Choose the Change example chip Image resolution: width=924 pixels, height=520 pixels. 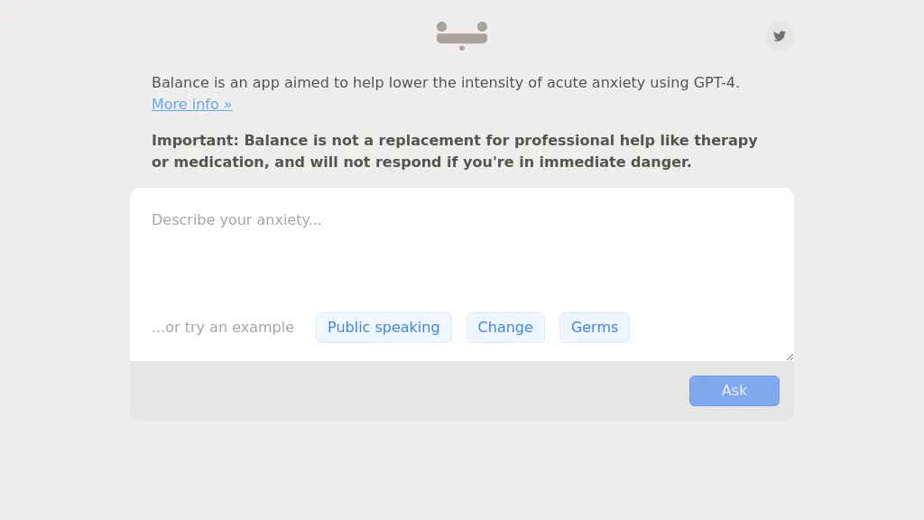[x=505, y=328]
